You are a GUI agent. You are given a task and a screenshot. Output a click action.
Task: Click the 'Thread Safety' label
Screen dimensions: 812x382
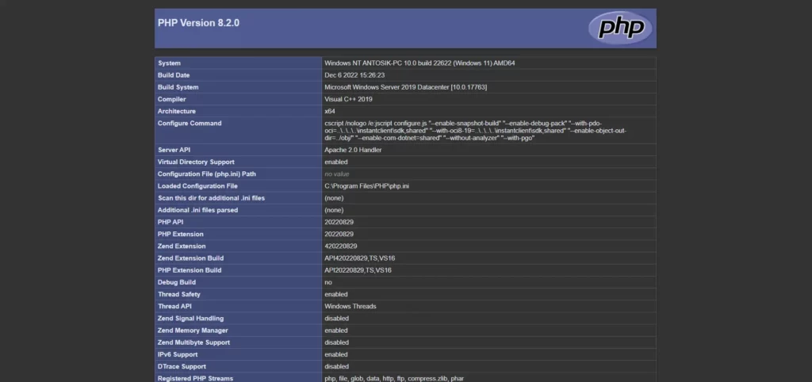tap(179, 294)
